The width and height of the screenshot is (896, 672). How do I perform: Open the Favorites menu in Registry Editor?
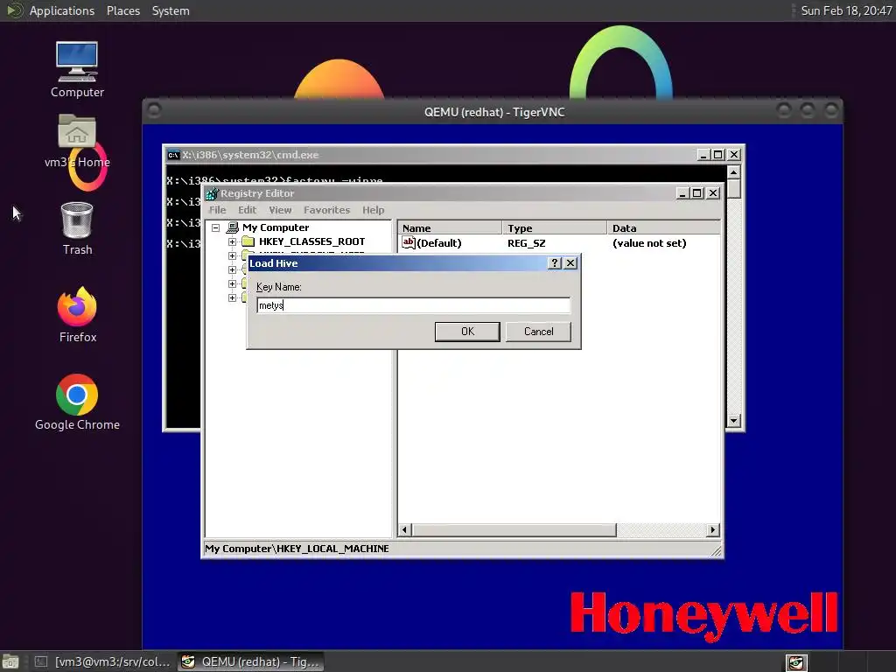click(x=326, y=210)
